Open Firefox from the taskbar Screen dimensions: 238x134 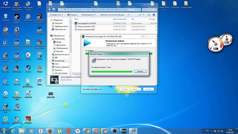point(50,131)
